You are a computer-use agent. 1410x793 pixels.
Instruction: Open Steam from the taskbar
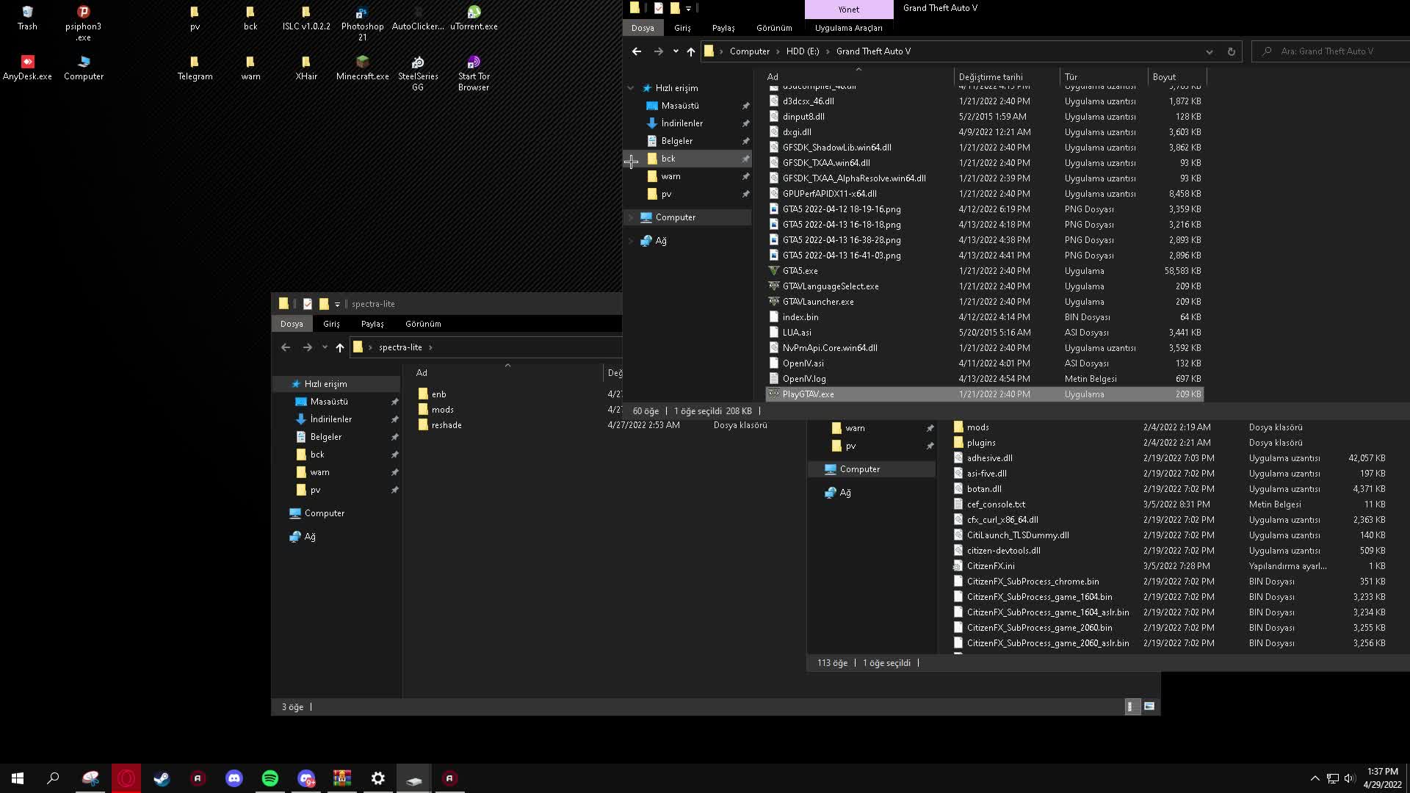point(162,778)
